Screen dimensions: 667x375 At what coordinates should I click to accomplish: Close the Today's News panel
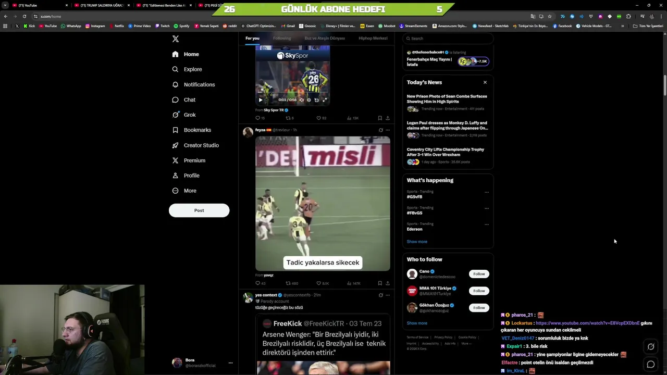click(x=485, y=82)
